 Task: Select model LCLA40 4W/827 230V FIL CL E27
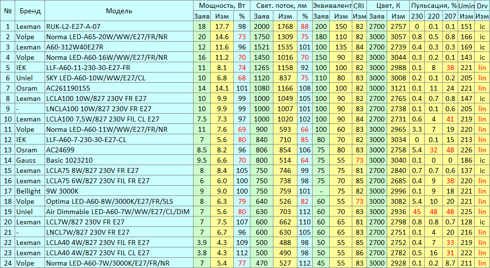[x=119, y=253]
